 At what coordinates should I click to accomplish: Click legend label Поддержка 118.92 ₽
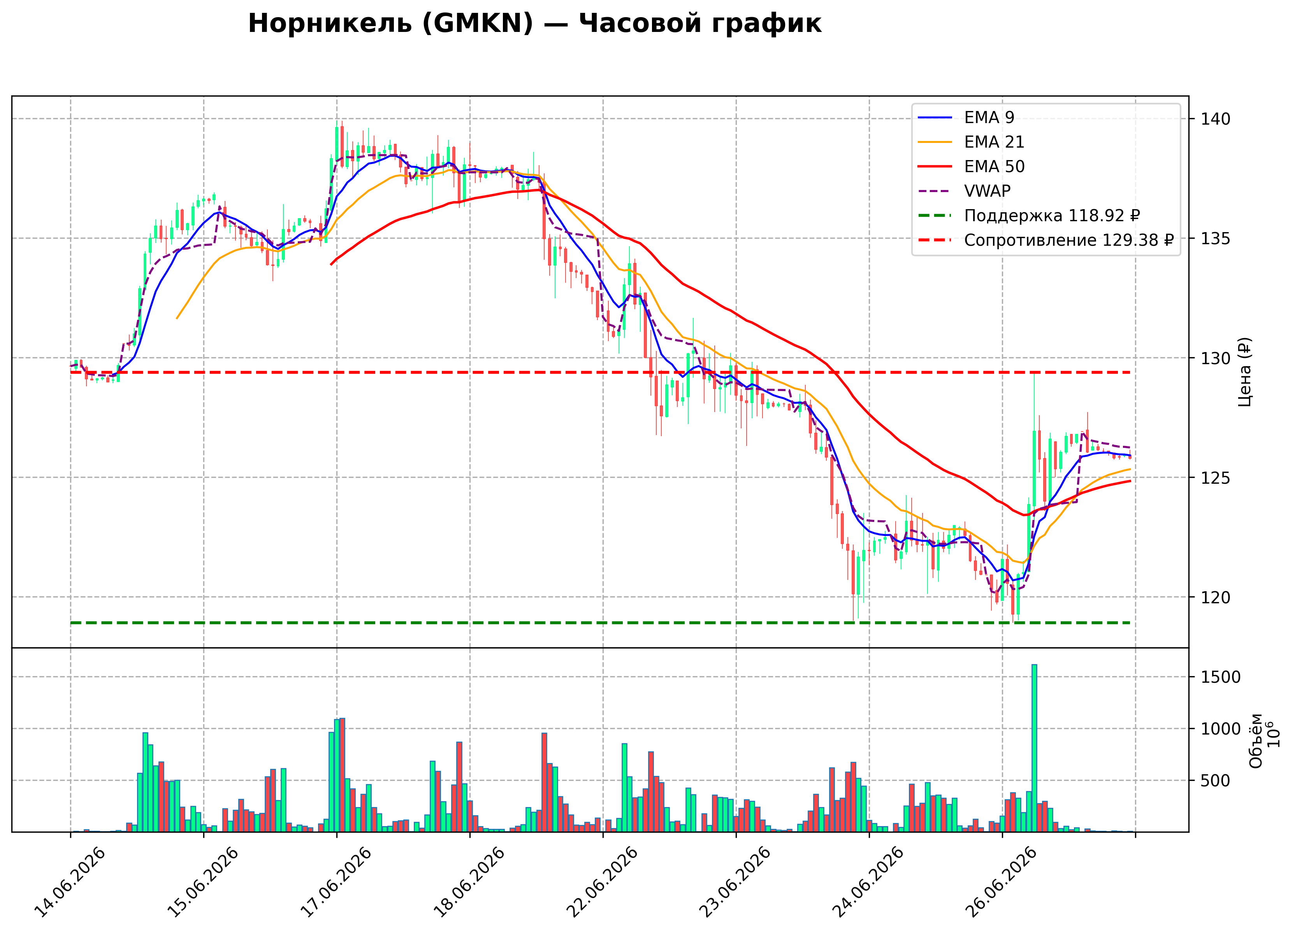click(1052, 215)
